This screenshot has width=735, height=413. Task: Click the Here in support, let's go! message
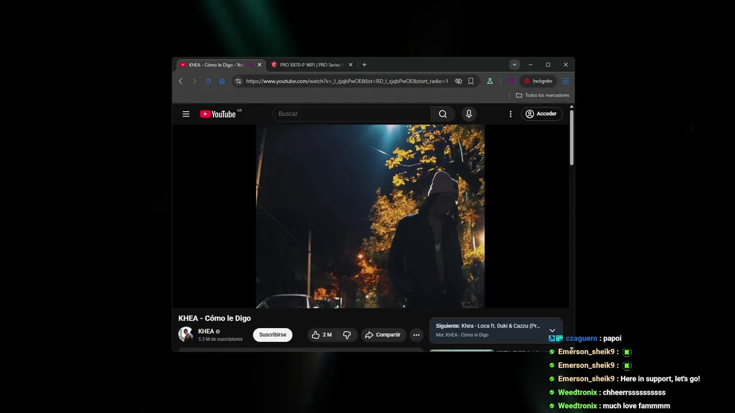click(660, 379)
